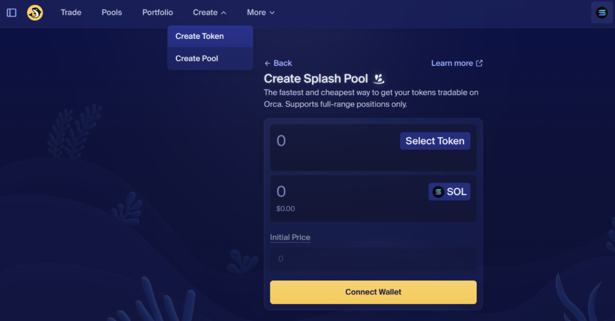Screen dimensions: 615x321
Task: Open the Select Token chooser
Action: (x=435, y=141)
